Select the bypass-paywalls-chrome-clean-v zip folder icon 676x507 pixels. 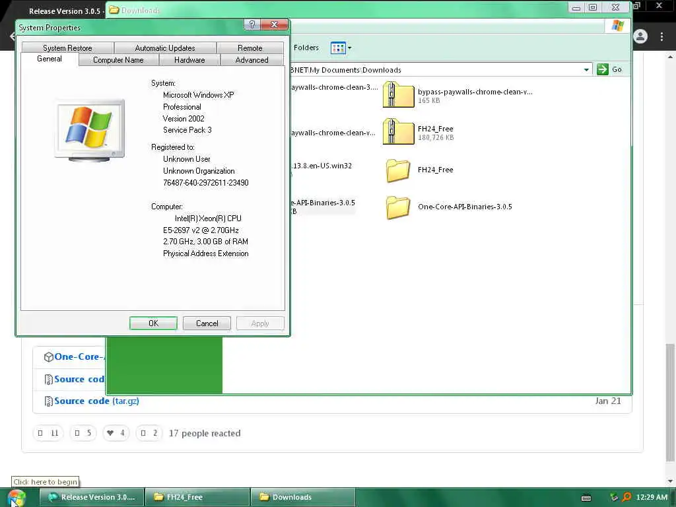click(x=398, y=95)
